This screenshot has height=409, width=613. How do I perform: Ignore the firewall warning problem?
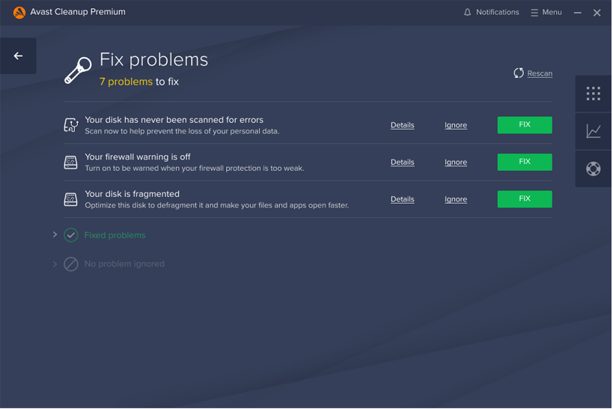(x=456, y=162)
